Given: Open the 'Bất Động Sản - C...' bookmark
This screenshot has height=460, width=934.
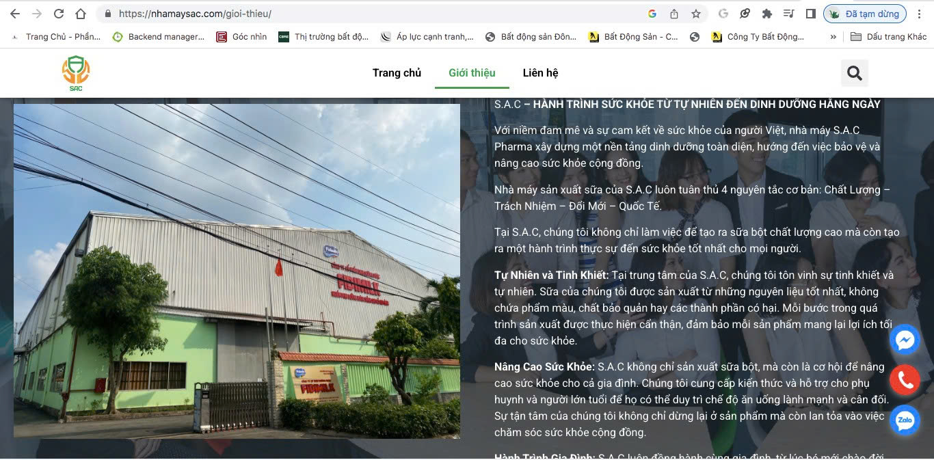Looking at the screenshot, I should [634, 37].
